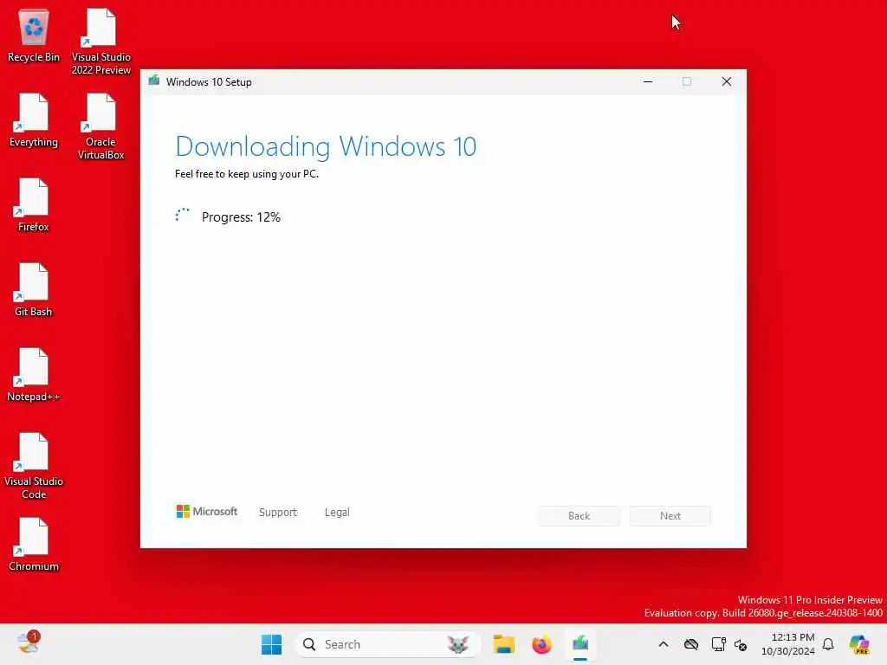The image size is (887, 665).
Task: Select the Visual Studio 2022 Preview shortcut
Action: pos(100,42)
